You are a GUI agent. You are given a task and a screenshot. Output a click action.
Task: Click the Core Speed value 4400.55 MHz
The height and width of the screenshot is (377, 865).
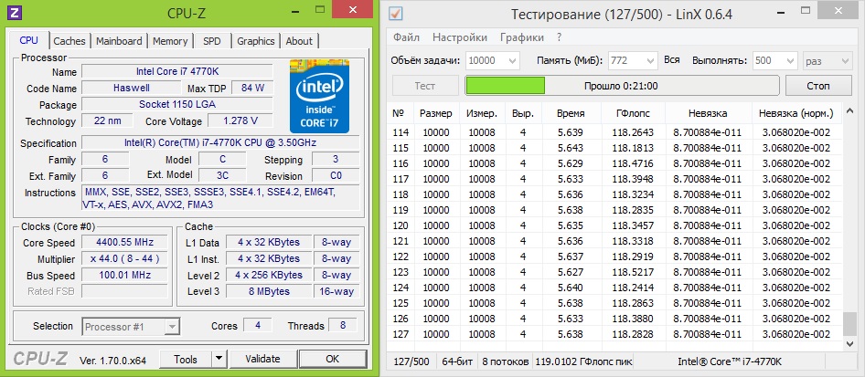click(x=124, y=242)
